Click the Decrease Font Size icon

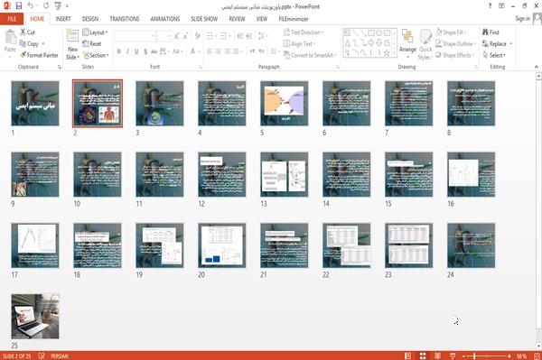(x=185, y=35)
